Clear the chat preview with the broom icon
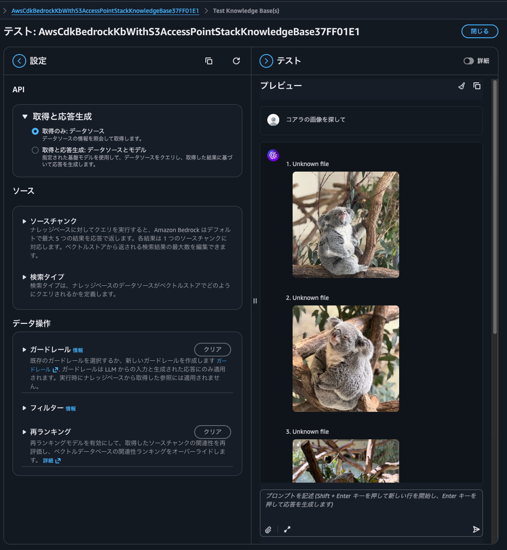Viewport: 507px width, 550px height. click(461, 86)
